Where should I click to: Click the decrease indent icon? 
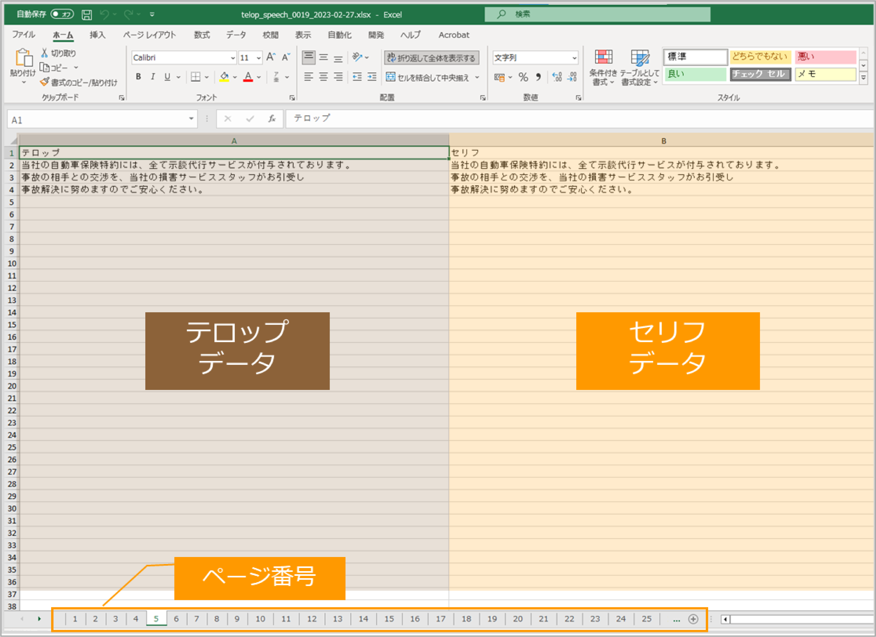pyautogui.click(x=357, y=77)
